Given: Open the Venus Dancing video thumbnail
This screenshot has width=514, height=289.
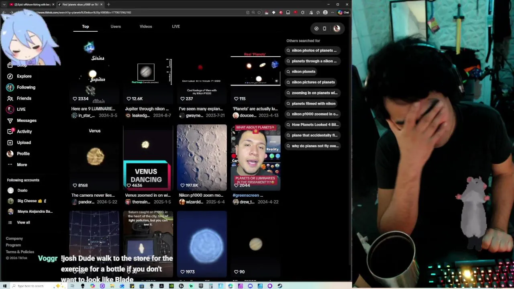Looking at the screenshot, I should pyautogui.click(x=148, y=157).
